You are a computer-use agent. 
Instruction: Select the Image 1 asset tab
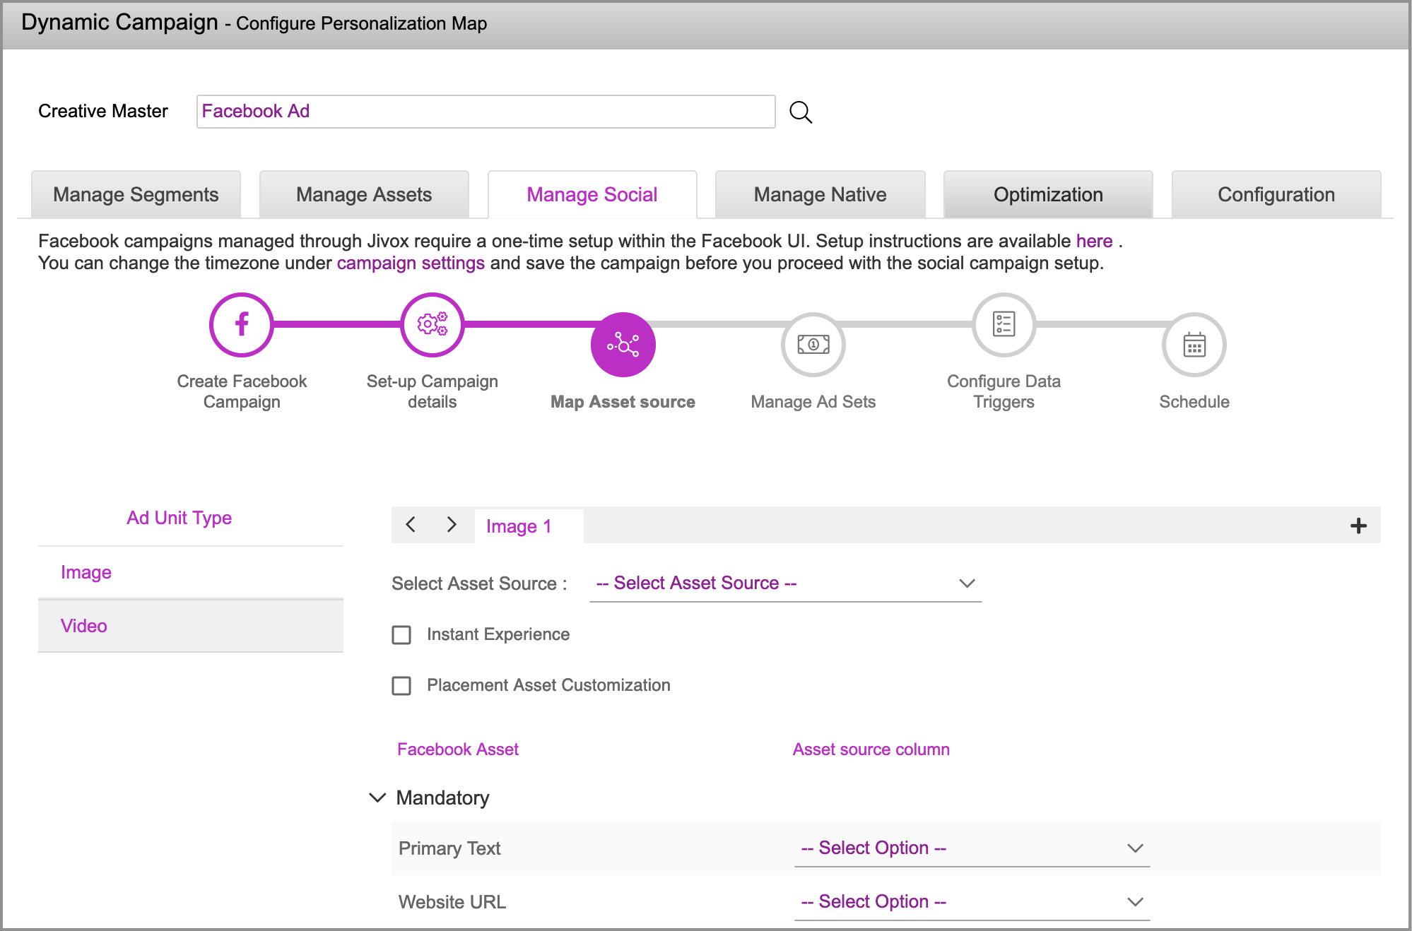click(x=529, y=526)
